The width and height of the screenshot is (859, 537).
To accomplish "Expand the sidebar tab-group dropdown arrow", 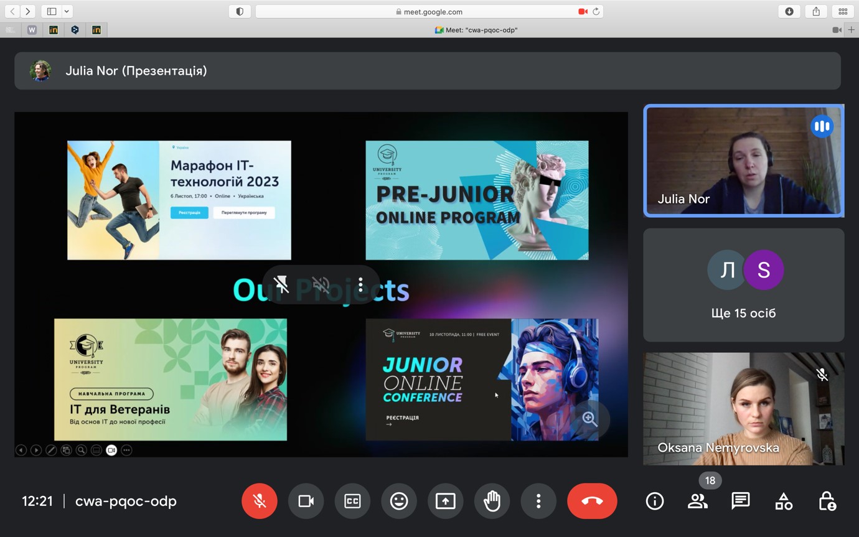I will tap(67, 11).
